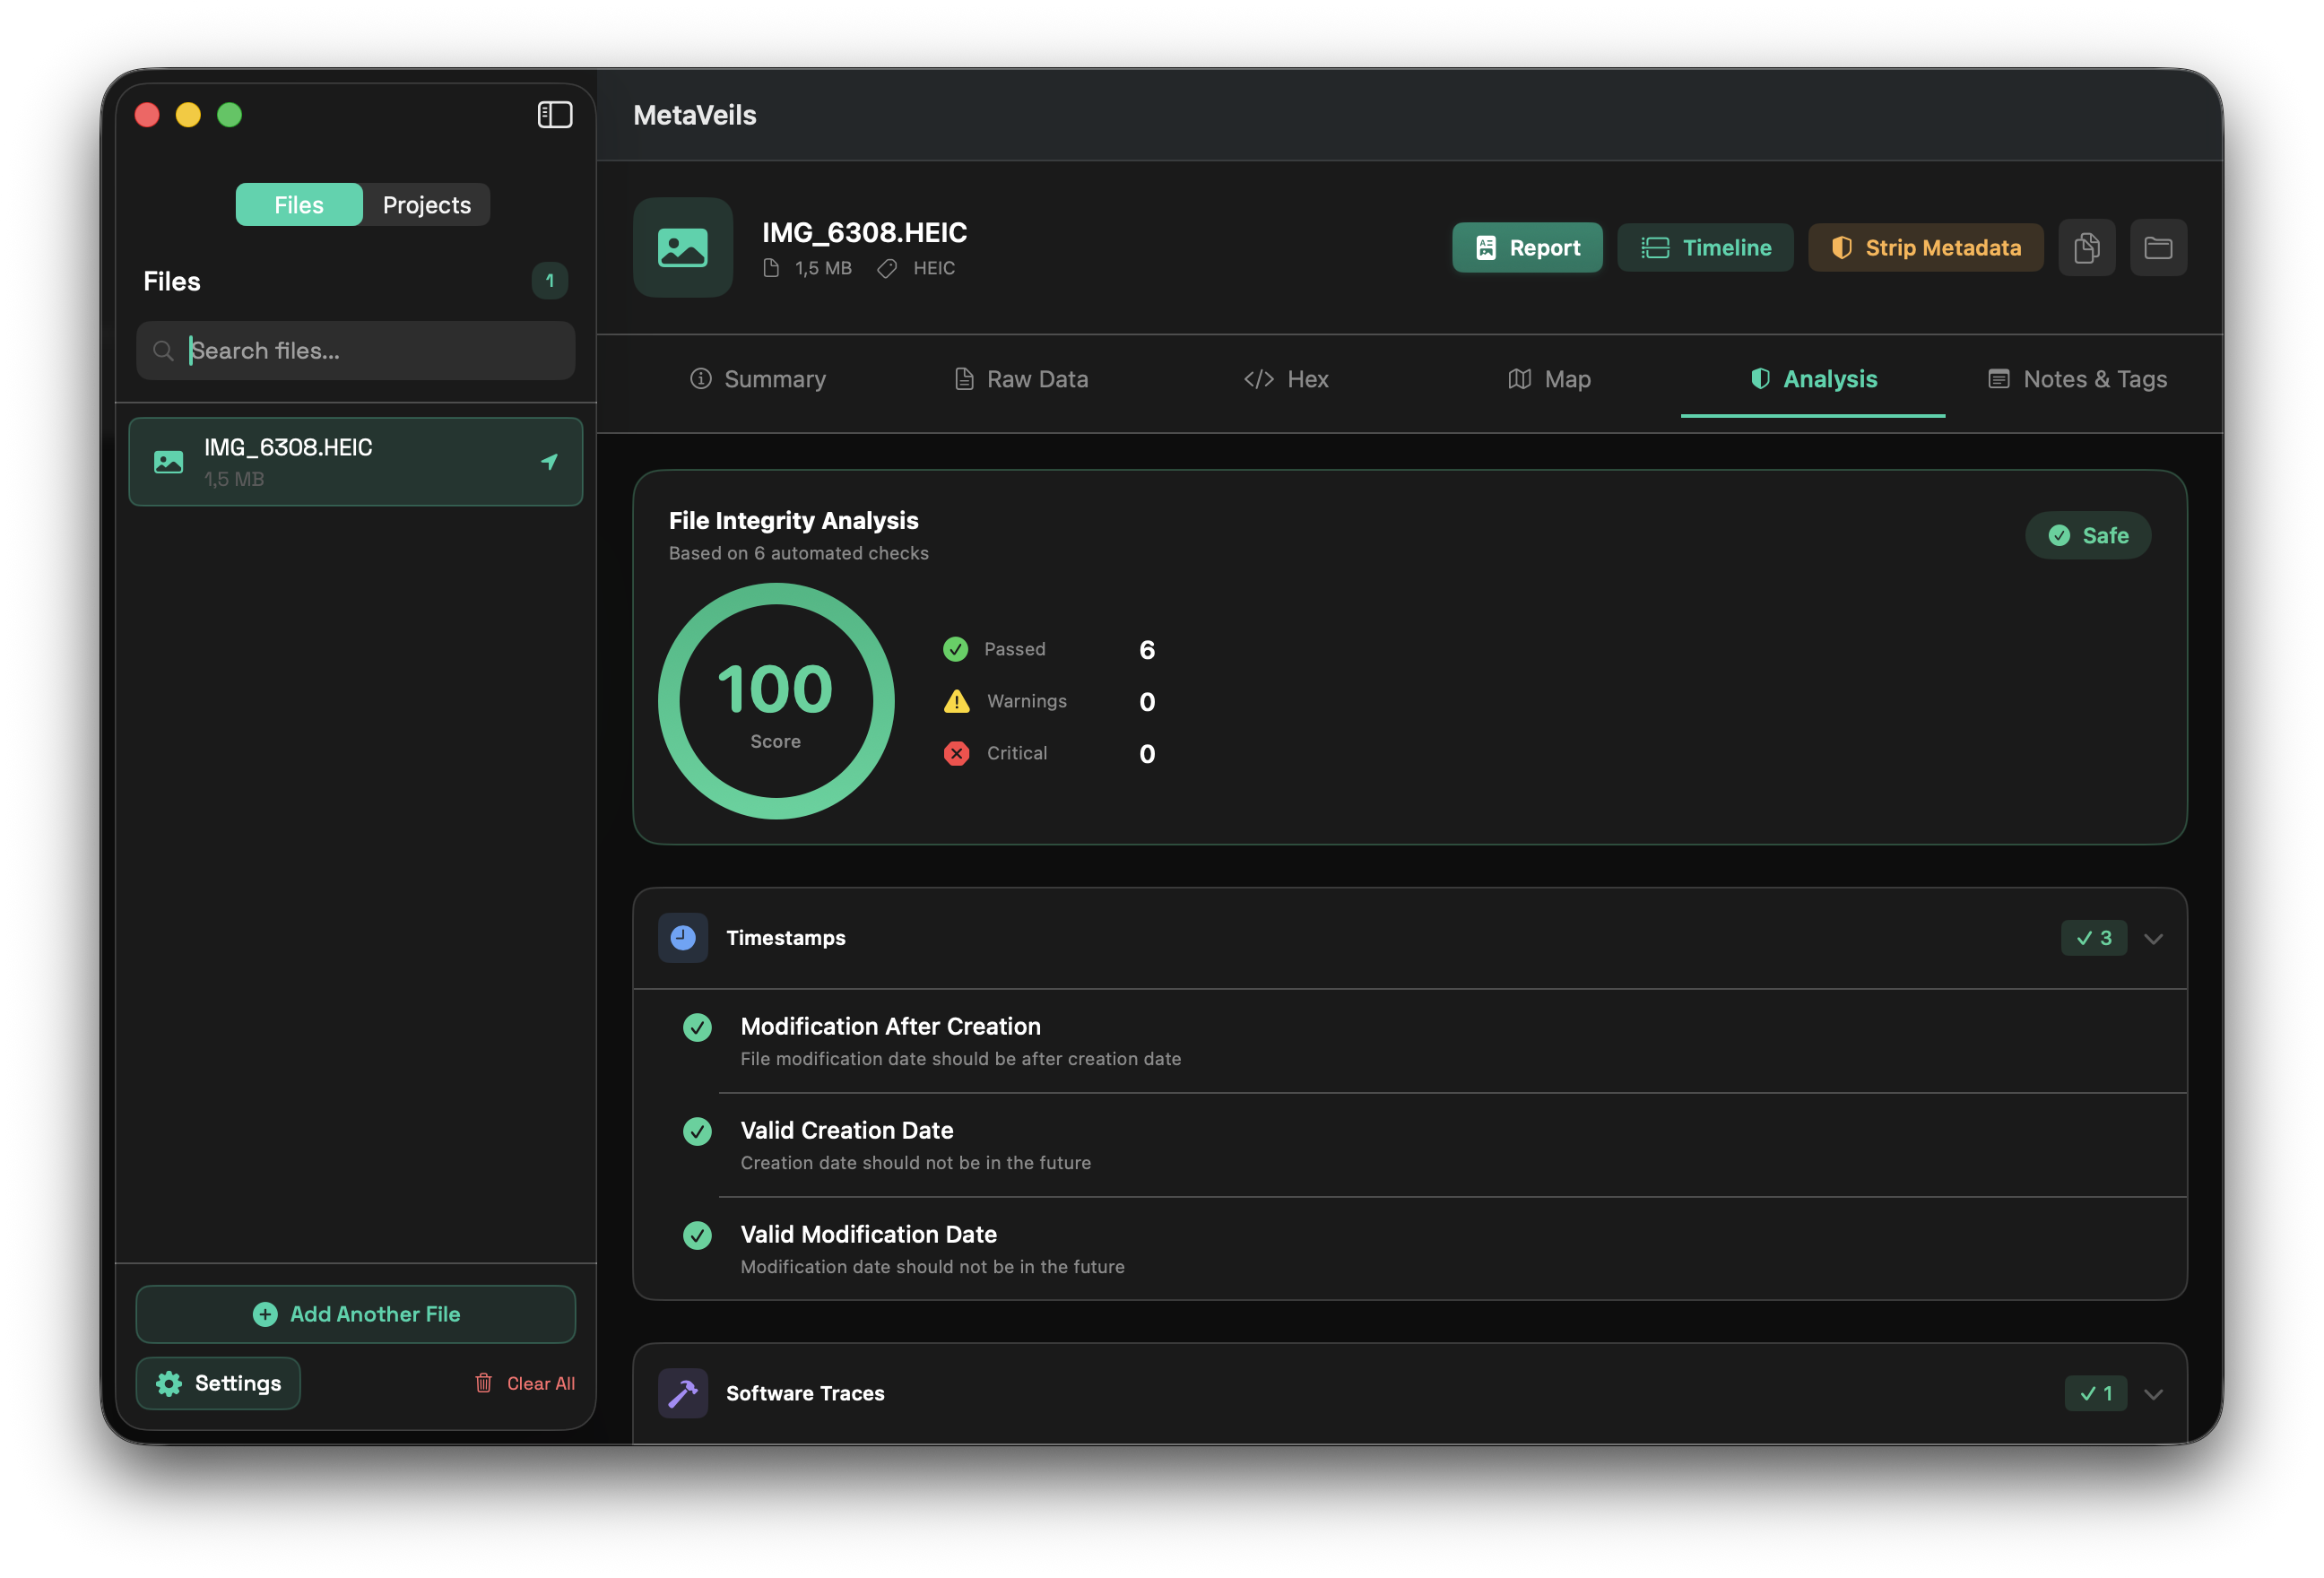Click location arrow on IMG_6308.HEIC row
Viewport: 2324px width, 1578px height.
pyautogui.click(x=549, y=461)
